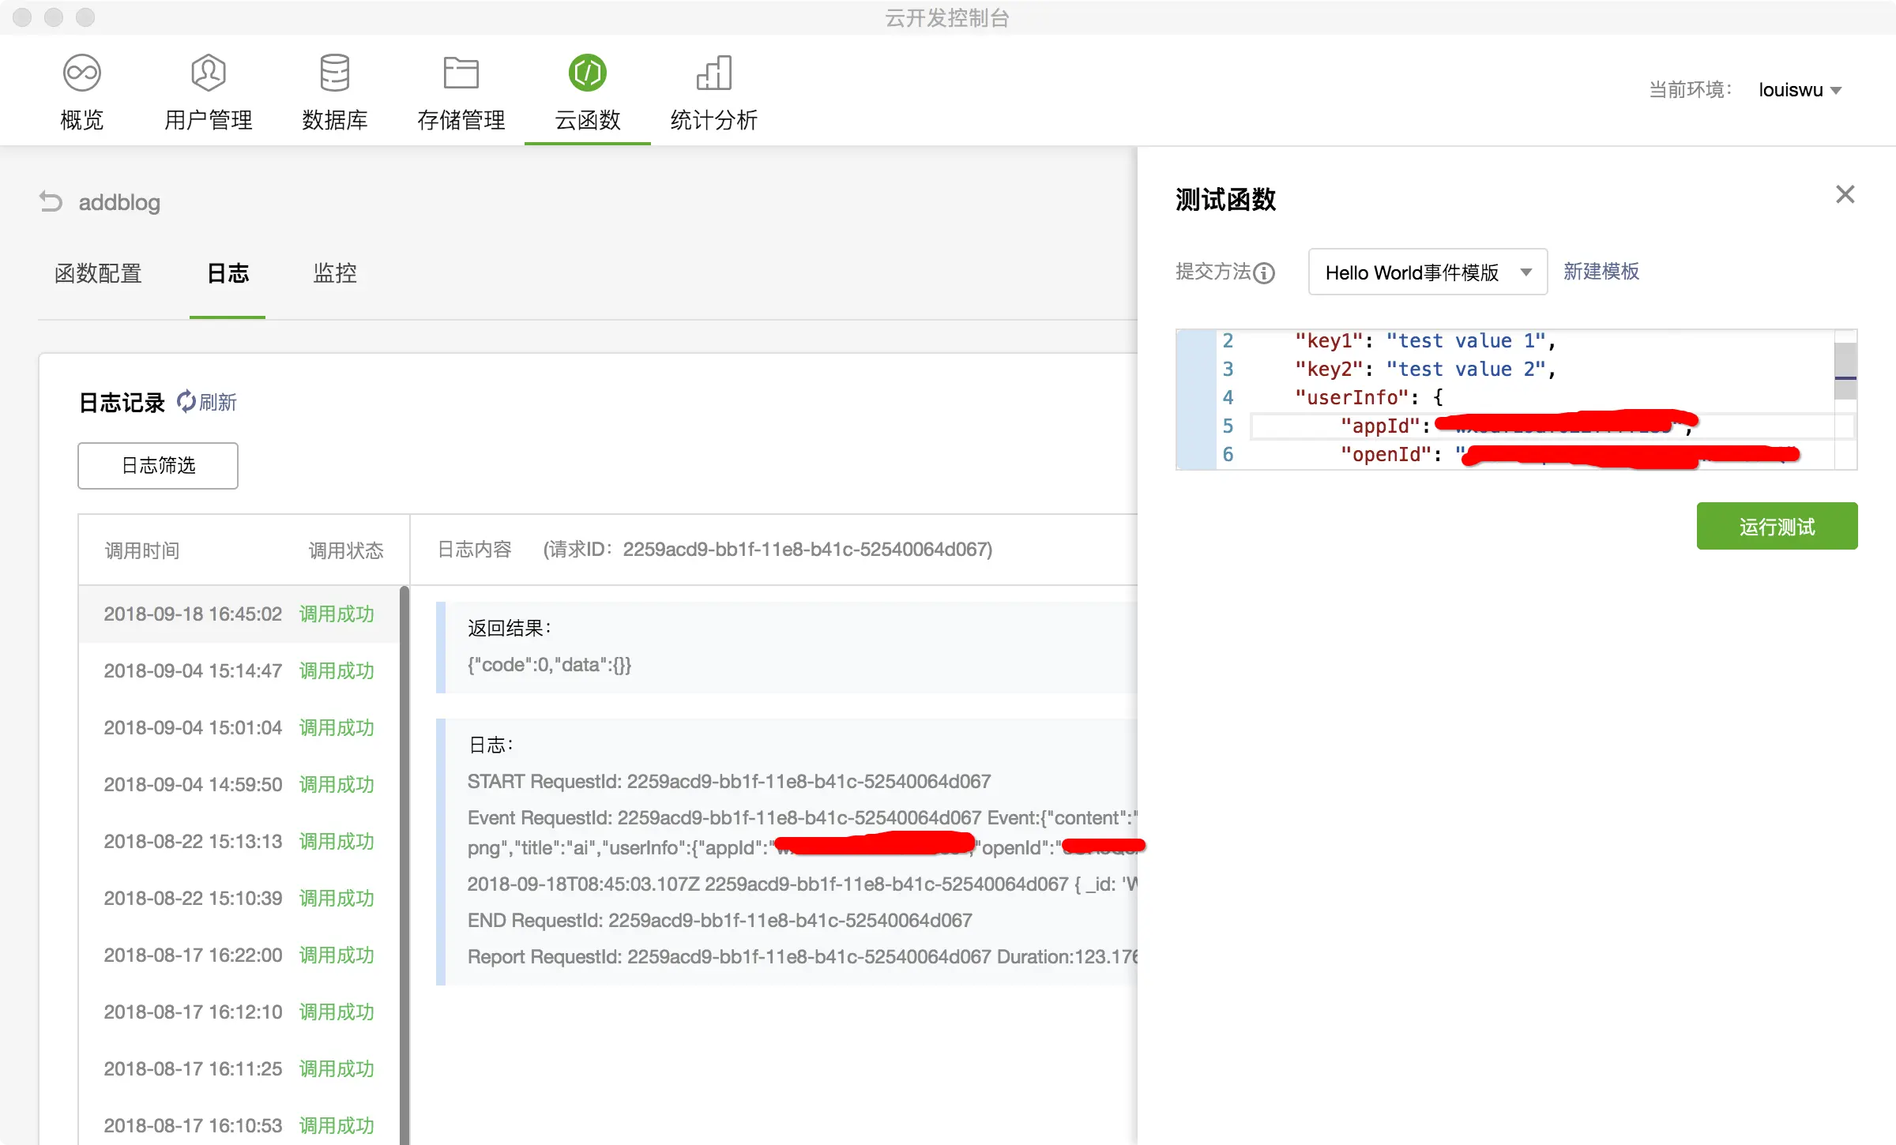The width and height of the screenshot is (1896, 1145).
Task: Open the 概览 overview icon
Action: [81, 73]
